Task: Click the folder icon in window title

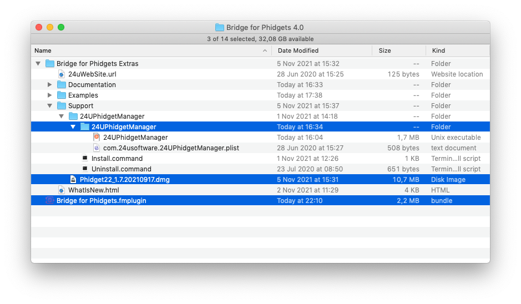Action: tap(219, 27)
